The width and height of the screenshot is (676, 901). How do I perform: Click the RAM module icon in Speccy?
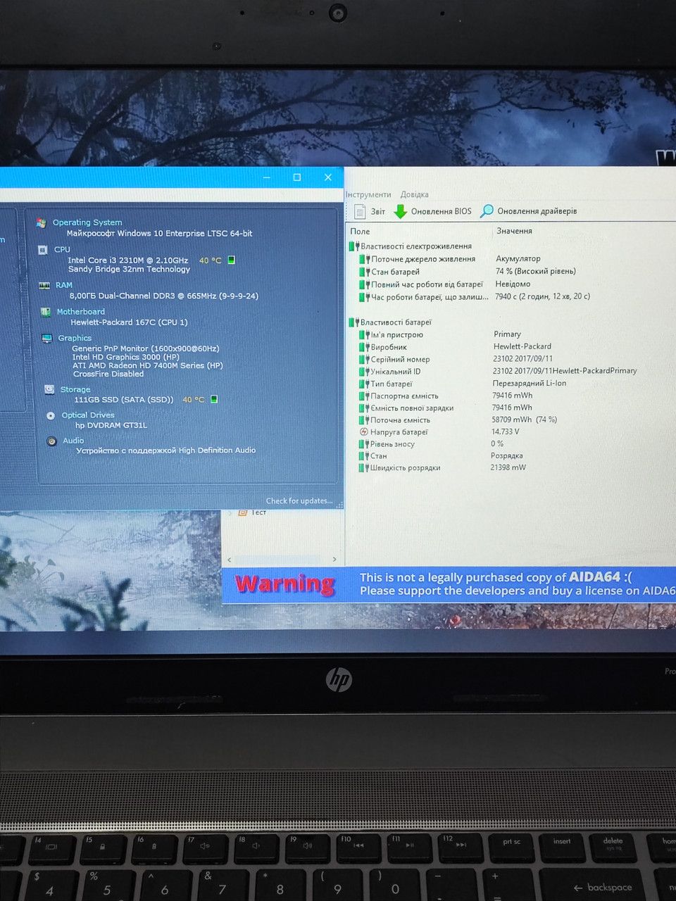[x=44, y=286]
